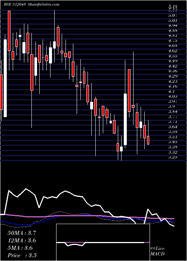The width and height of the screenshot is (187, 261).
Task: Click the 3.77 price axis value
Action: [x=173, y=117]
